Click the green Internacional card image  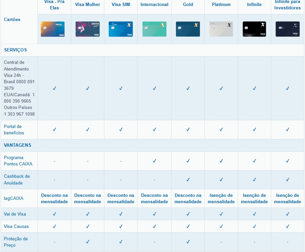click(x=154, y=29)
